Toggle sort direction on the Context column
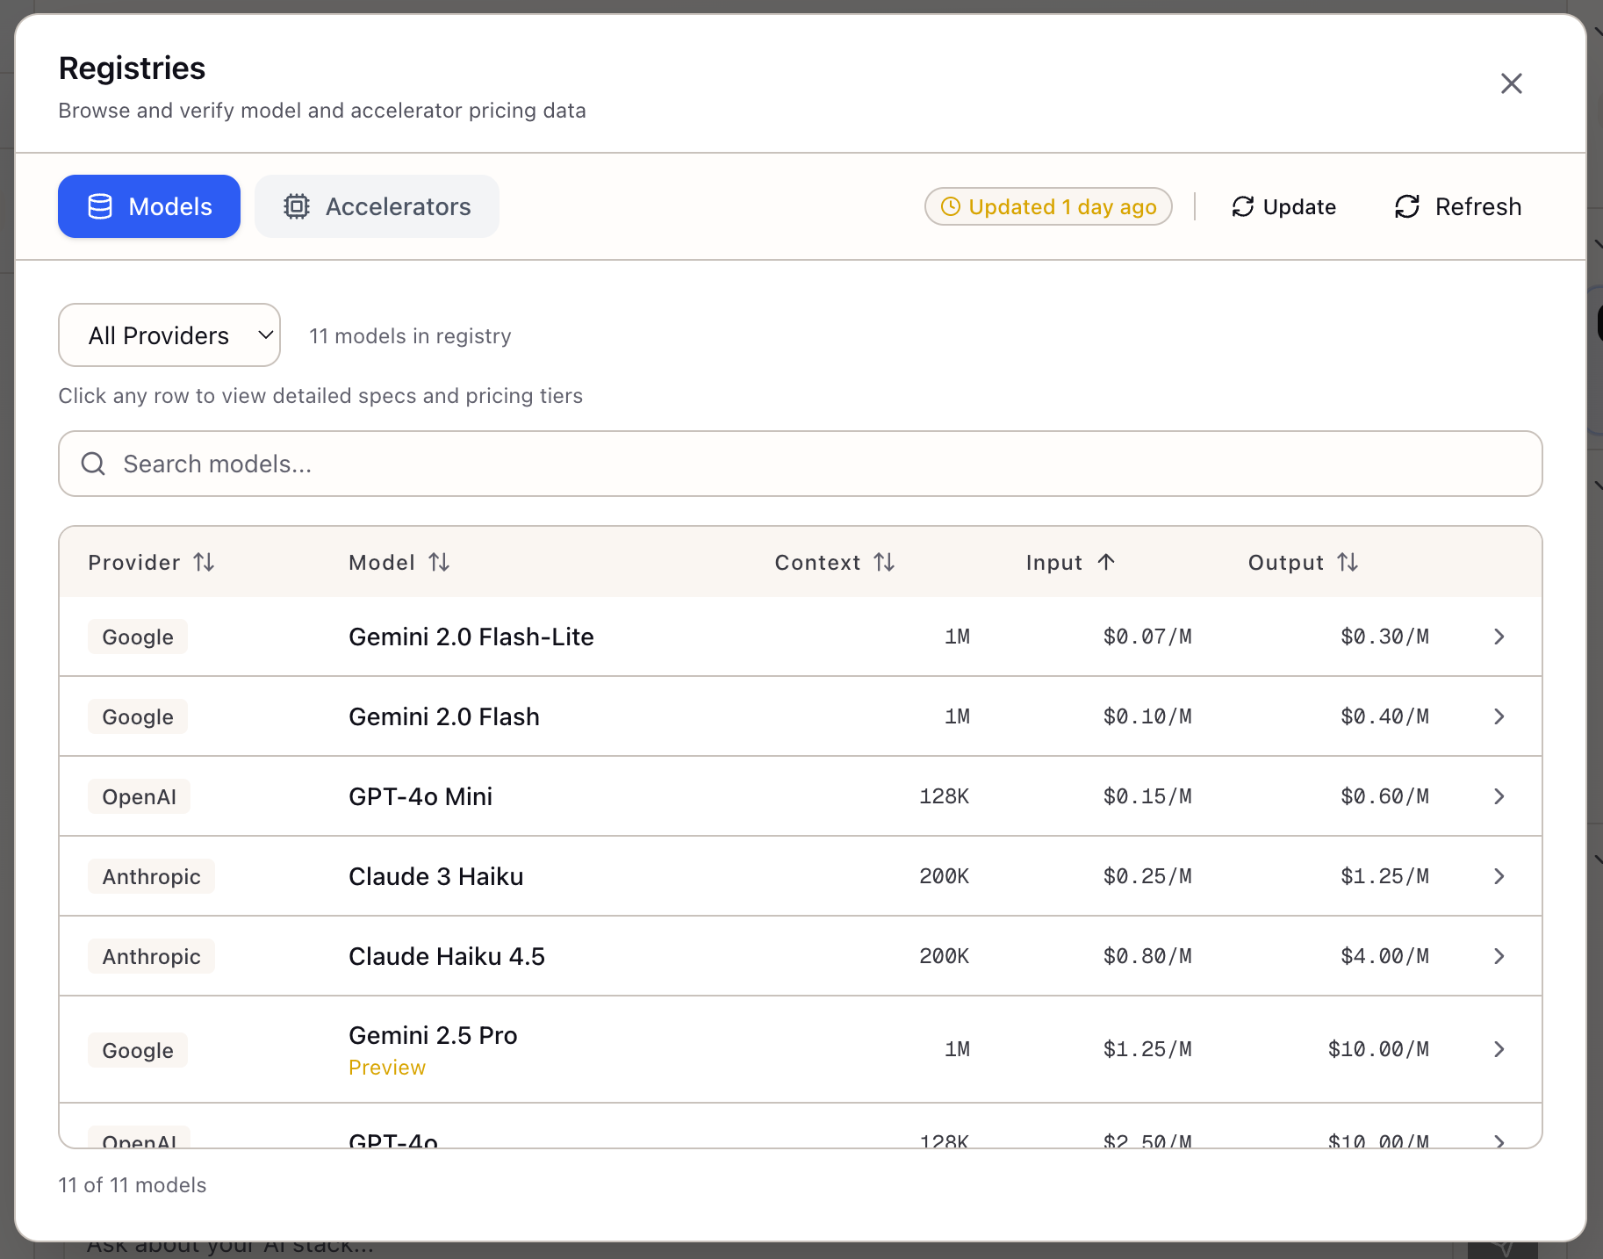Screen dimensions: 1603x1259 [886, 562]
